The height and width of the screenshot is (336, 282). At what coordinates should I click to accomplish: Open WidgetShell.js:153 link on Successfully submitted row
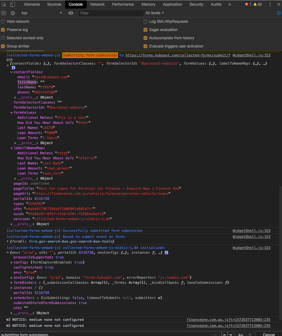251,231
